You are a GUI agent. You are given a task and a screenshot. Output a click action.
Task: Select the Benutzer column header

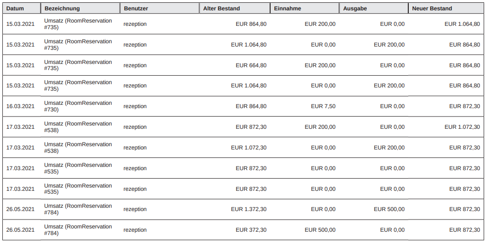tap(136, 8)
